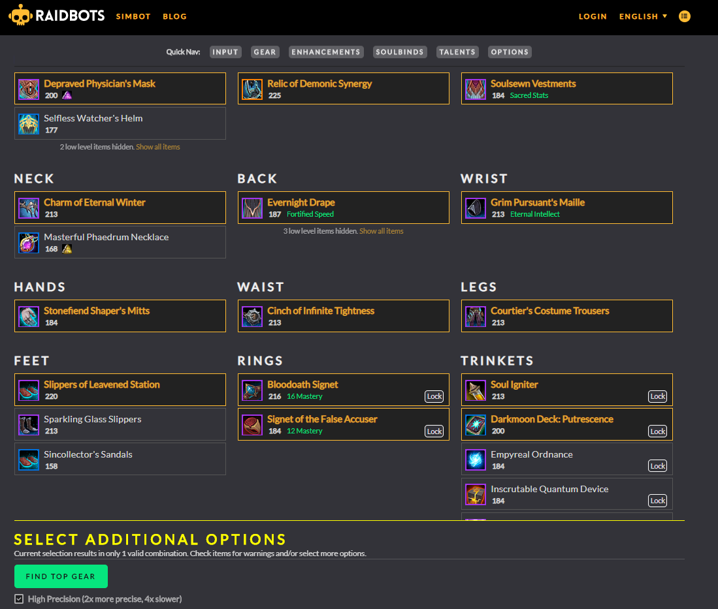Click Grim Pursuant's Maille icon

click(x=476, y=208)
